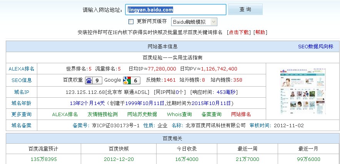The image size is (340, 164).
Task: Open green ALEXA排名 query link
Action: [65, 114]
